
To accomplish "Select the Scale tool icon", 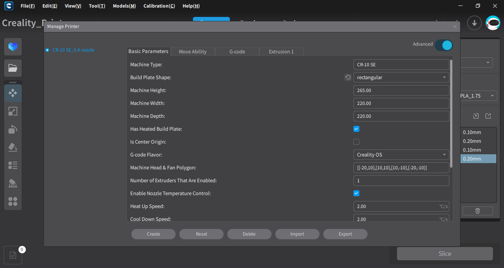I will click(x=13, y=111).
